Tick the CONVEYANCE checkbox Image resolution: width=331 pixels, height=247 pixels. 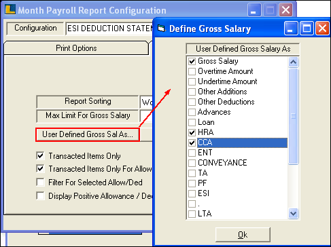(x=192, y=163)
